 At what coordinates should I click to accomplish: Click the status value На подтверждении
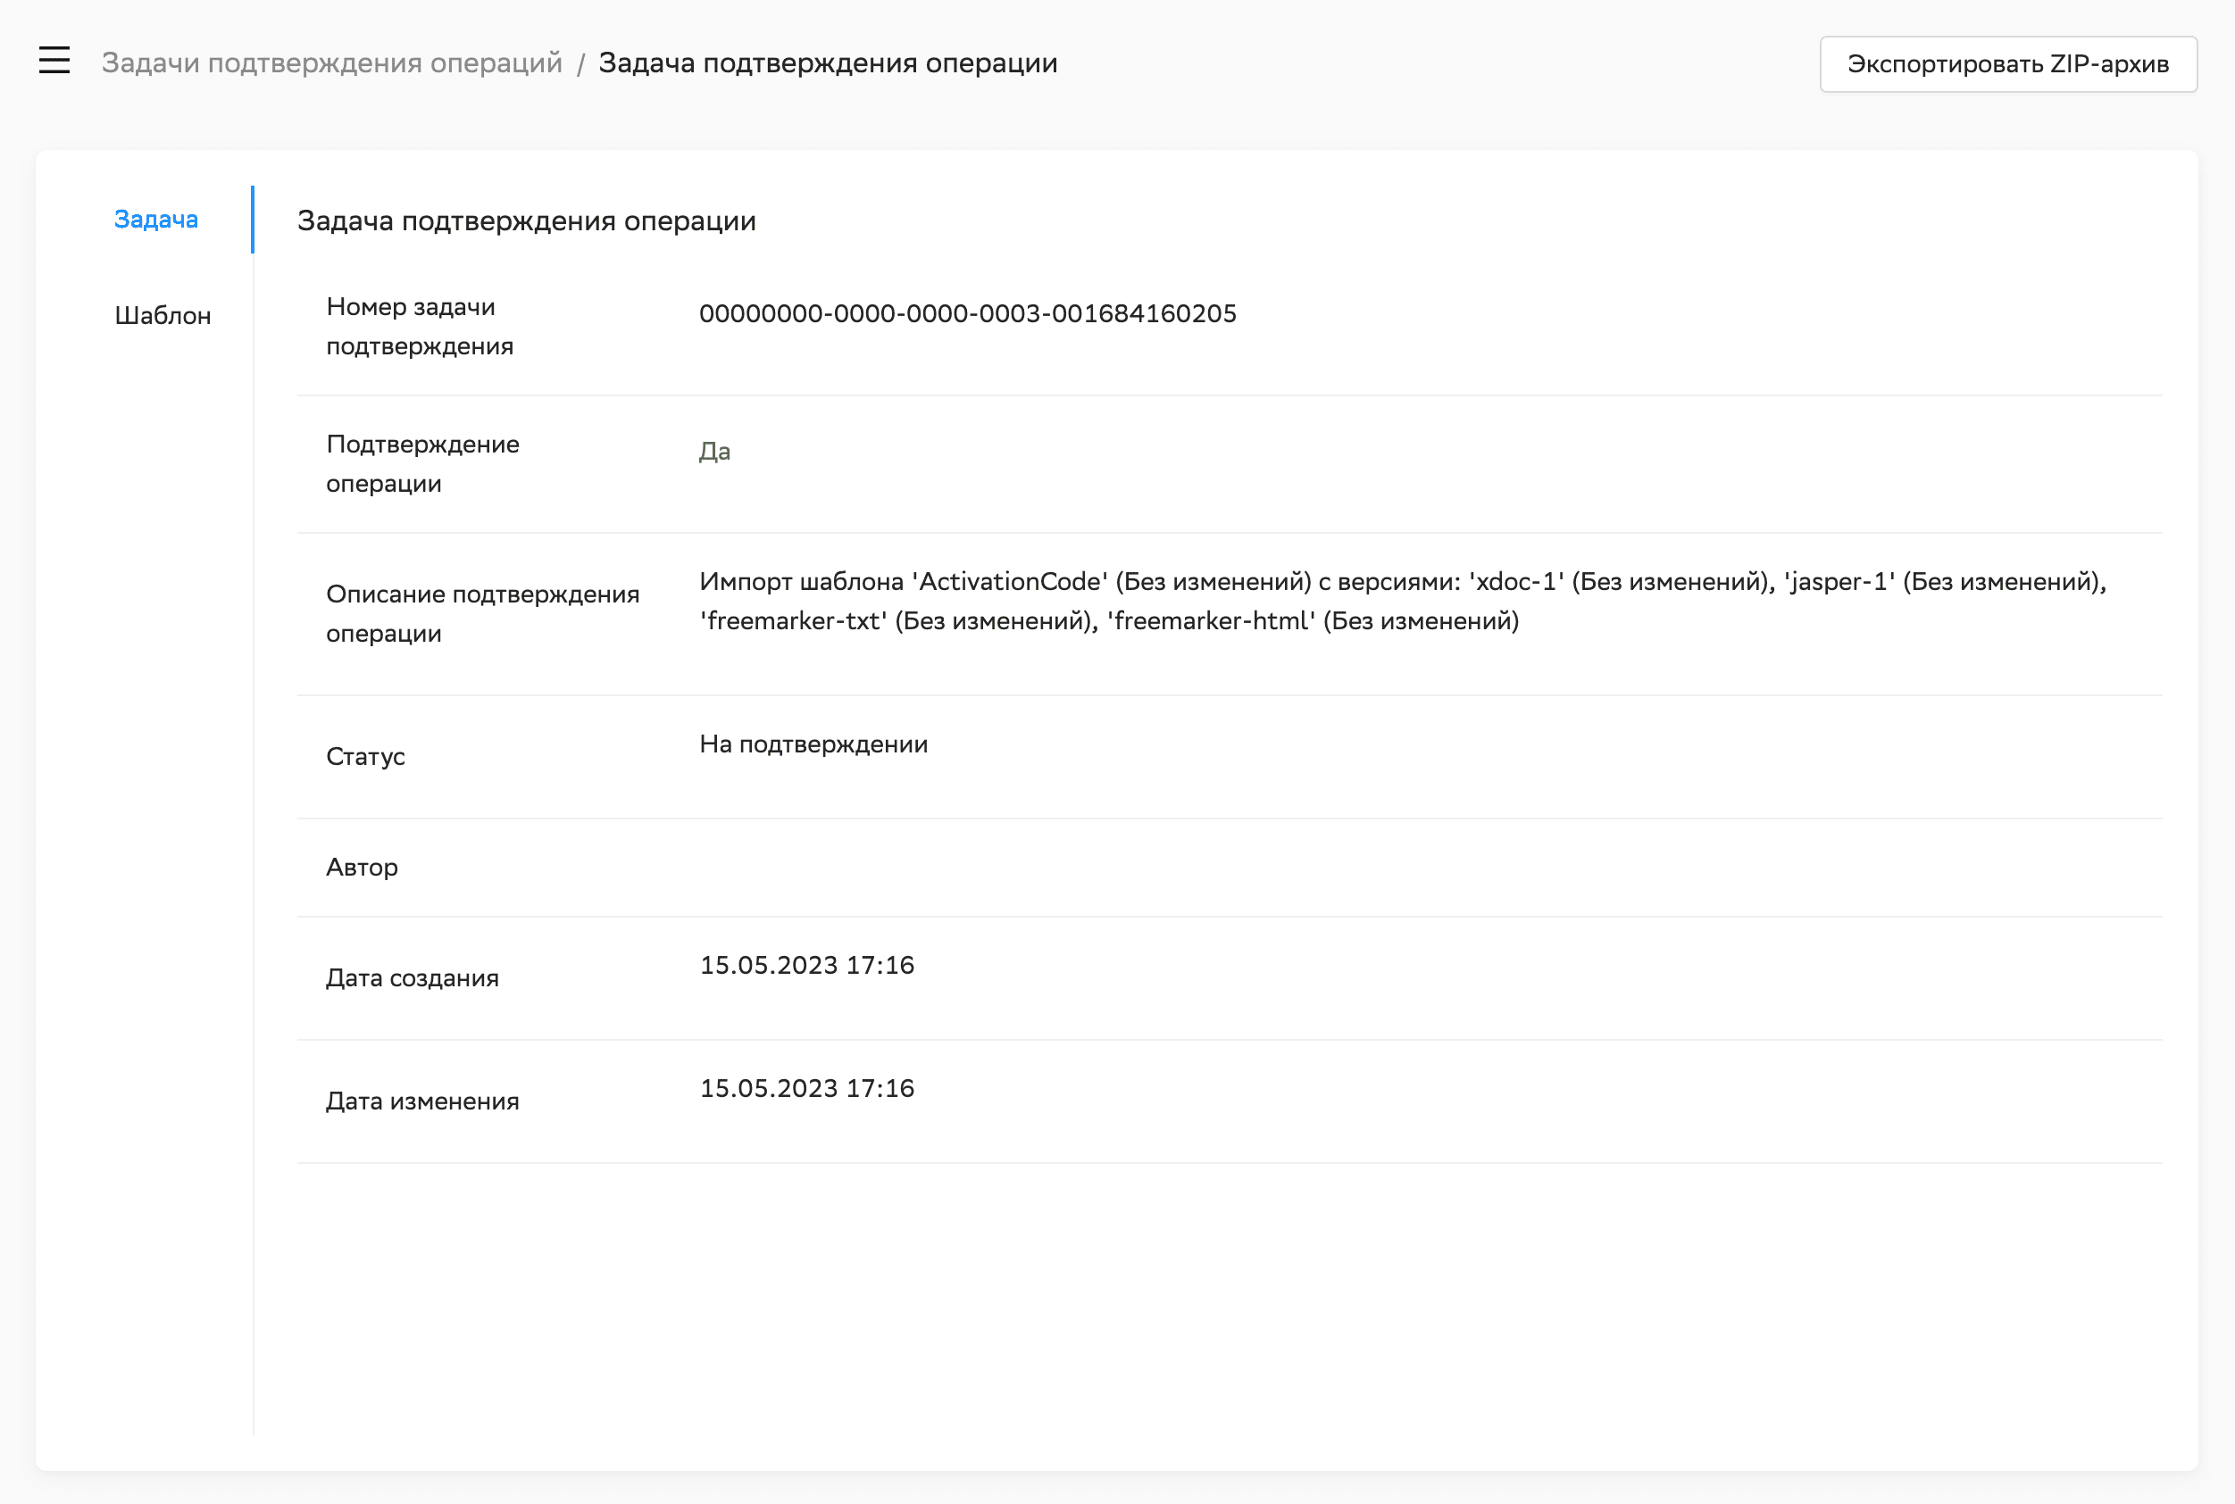[813, 744]
